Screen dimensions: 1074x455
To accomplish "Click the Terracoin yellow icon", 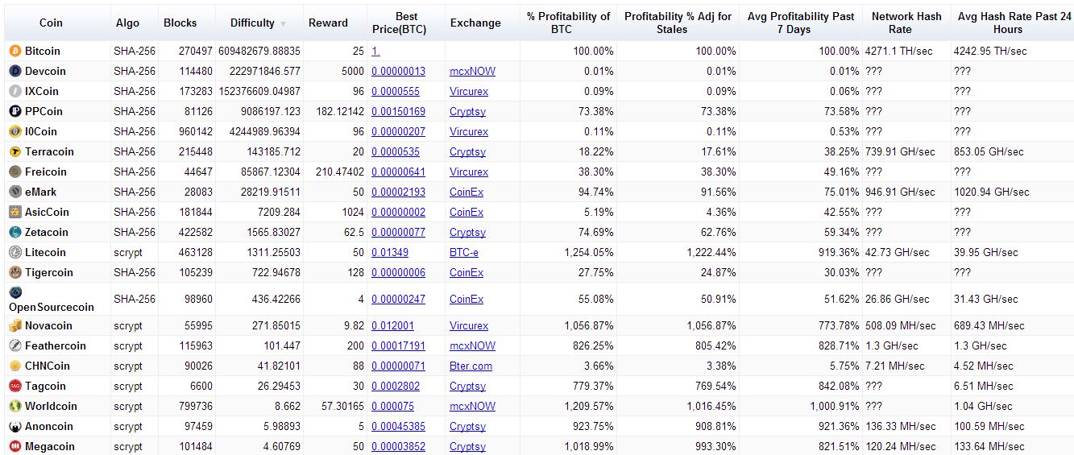I will click(15, 151).
